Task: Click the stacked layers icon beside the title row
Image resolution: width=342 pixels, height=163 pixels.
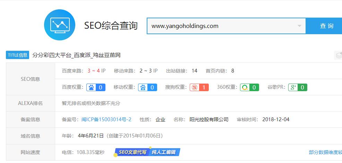Action: (339, 55)
